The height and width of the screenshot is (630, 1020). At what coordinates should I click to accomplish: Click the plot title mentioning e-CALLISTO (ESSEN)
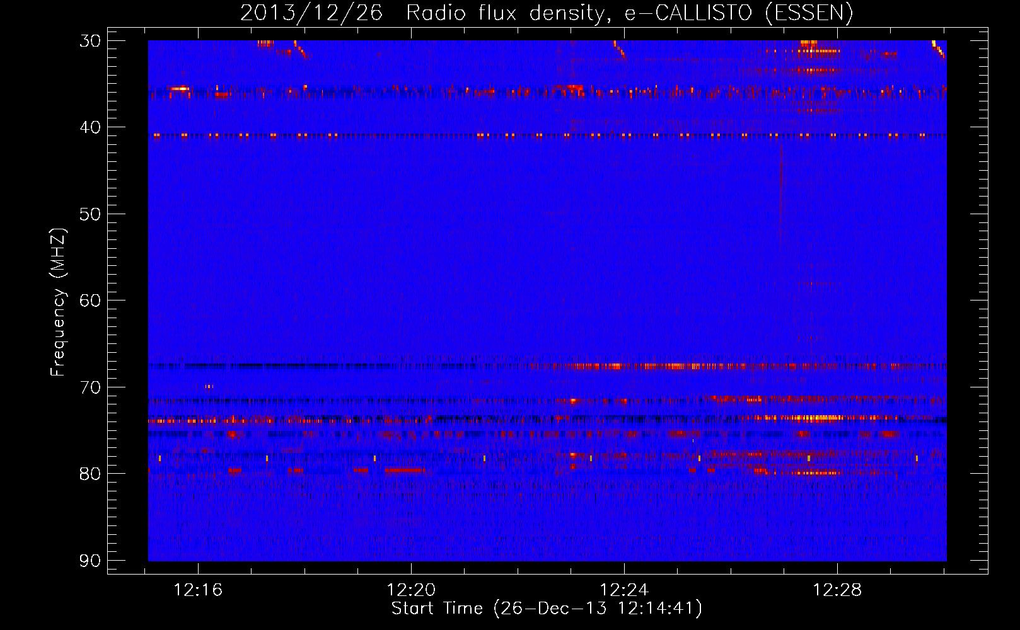(547, 13)
